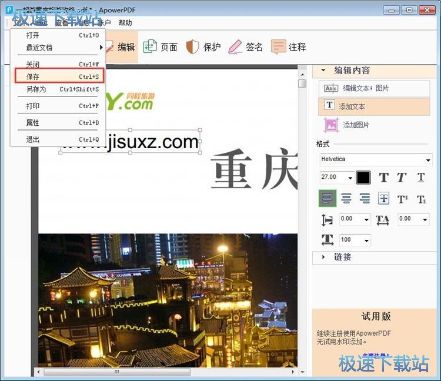
Task: Click the superscript icon
Action: pyautogui.click(x=402, y=199)
